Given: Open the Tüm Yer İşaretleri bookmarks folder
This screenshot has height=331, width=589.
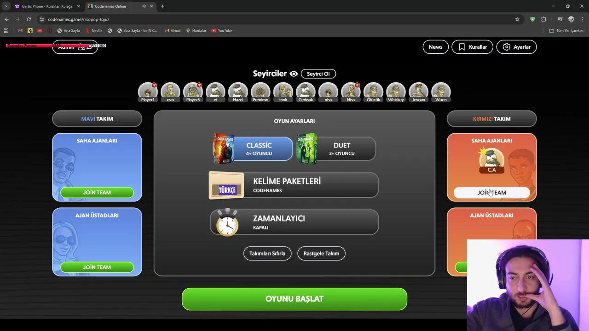Looking at the screenshot, I should point(567,30).
